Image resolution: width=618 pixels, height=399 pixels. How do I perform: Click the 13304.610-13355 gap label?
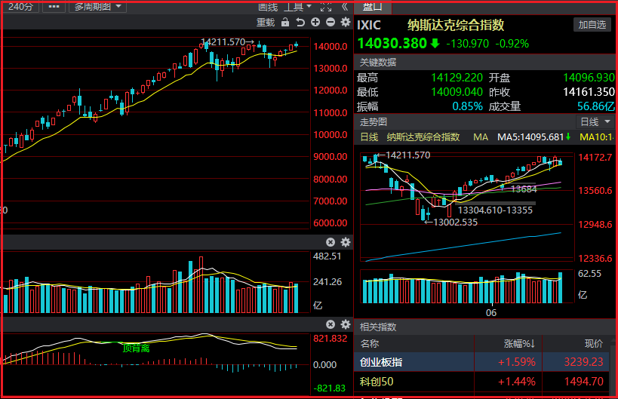[x=495, y=210]
